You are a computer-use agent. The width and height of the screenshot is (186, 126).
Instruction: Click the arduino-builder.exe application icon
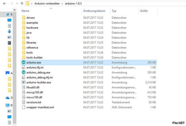point(24,82)
